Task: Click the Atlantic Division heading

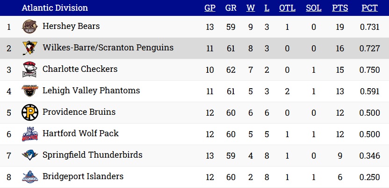Action: tap(55, 8)
